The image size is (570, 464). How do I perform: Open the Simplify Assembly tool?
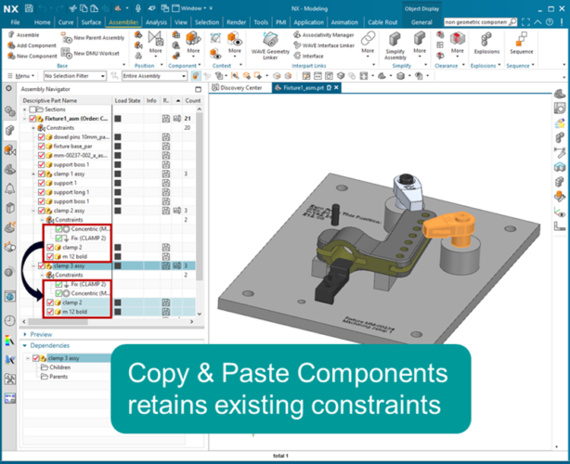point(396,41)
